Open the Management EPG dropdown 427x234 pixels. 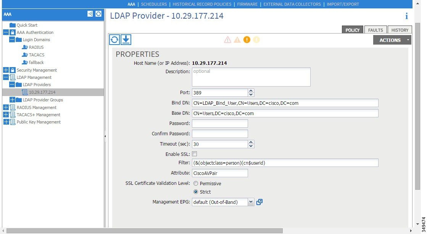pyautogui.click(x=251, y=202)
